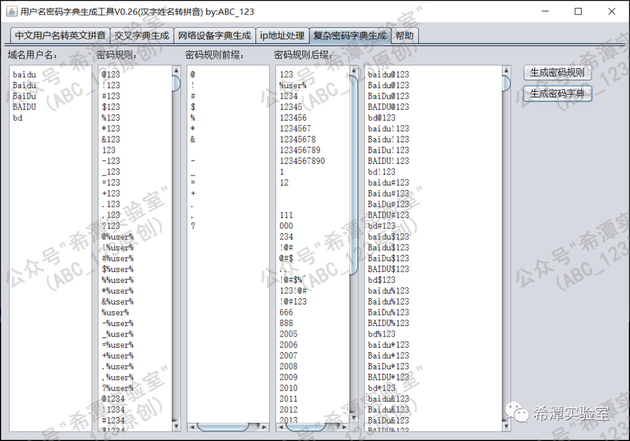
Task: Maximize the dictionary generator window
Action: tap(578, 11)
